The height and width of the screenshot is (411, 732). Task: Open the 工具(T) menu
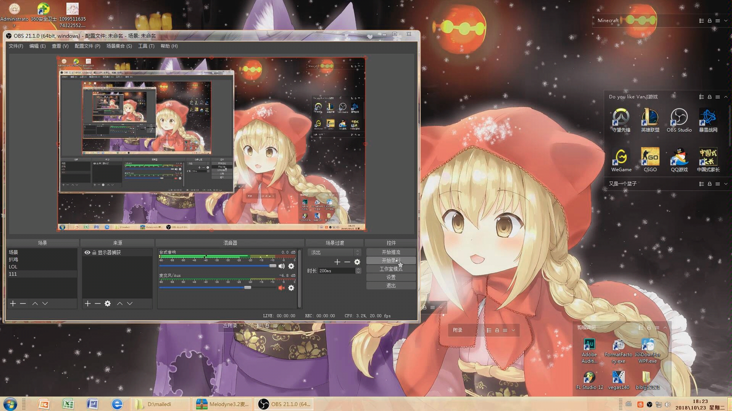[x=146, y=46]
